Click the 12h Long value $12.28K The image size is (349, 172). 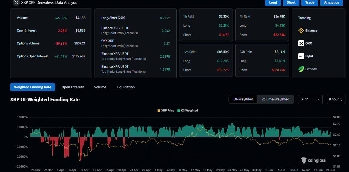click(223, 61)
